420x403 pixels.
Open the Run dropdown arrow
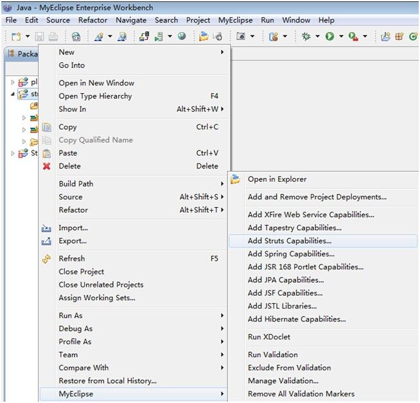pos(341,36)
